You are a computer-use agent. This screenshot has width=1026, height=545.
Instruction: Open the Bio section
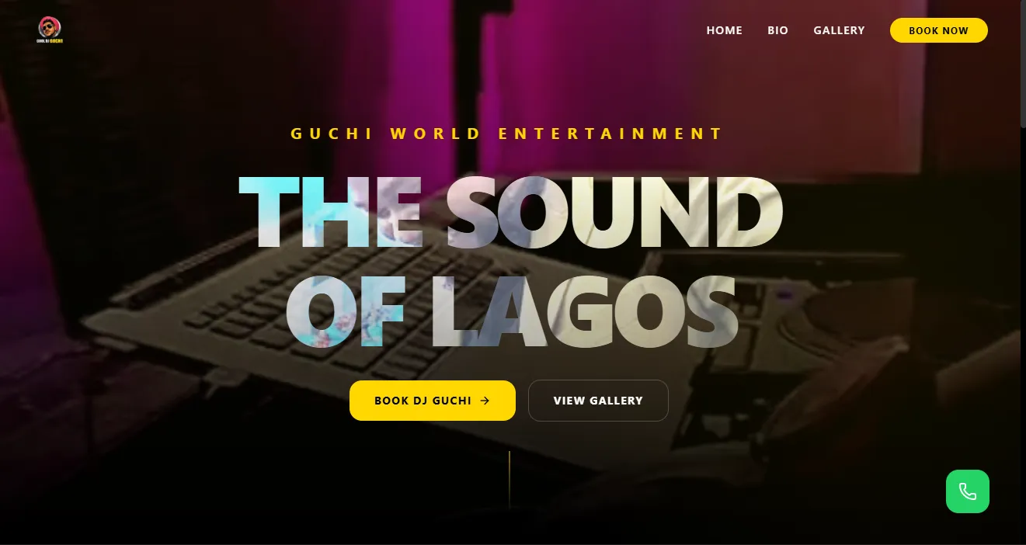pyautogui.click(x=777, y=30)
